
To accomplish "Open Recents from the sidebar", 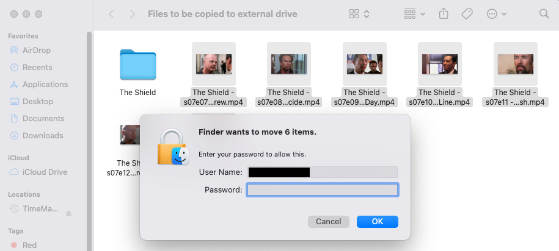I will (x=37, y=67).
